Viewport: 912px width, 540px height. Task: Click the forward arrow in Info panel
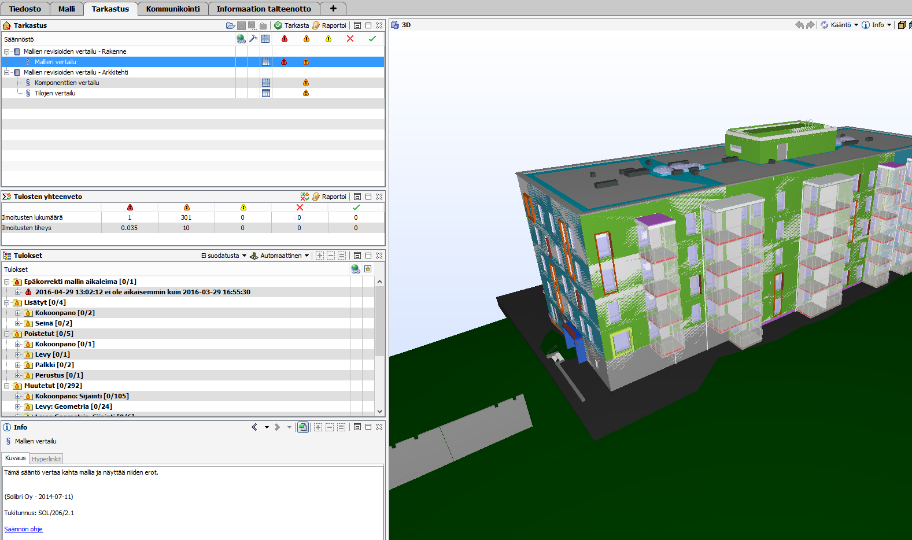pyautogui.click(x=277, y=427)
